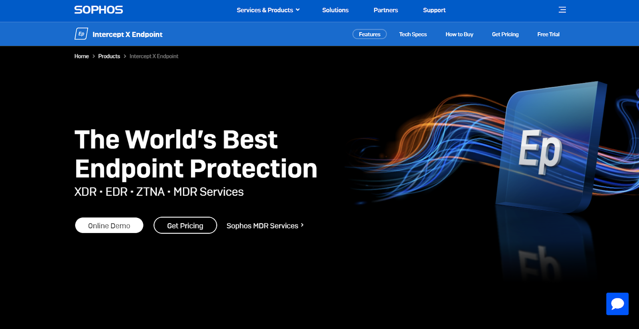Go to Home in the breadcrumb
The width and height of the screenshot is (639, 329).
coord(81,56)
